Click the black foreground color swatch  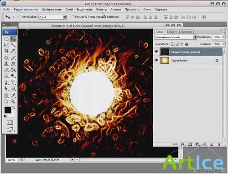click(x=8, y=110)
